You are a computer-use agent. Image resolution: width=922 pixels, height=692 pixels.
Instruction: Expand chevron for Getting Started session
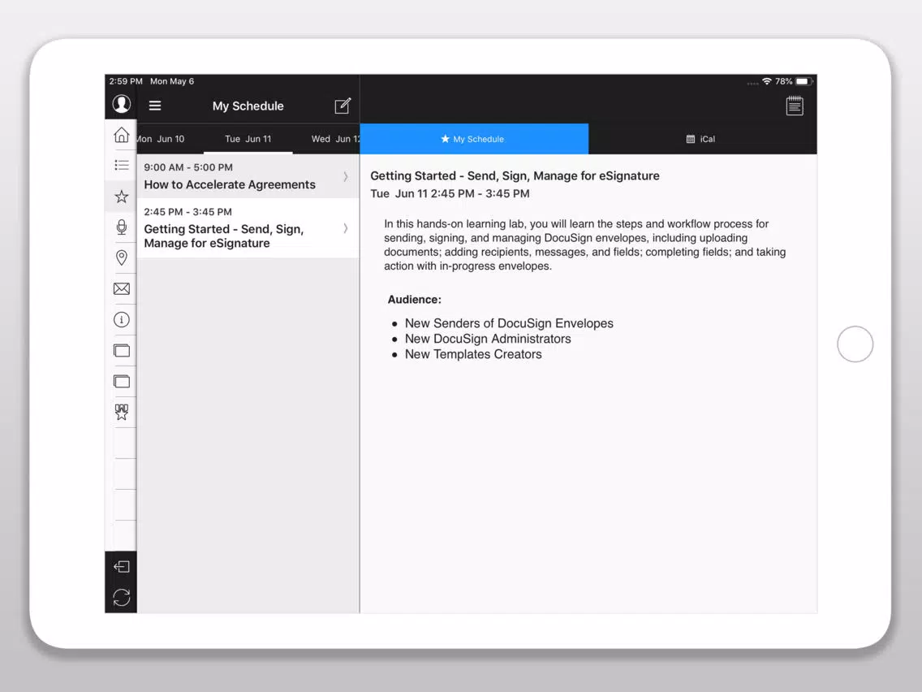tap(346, 228)
